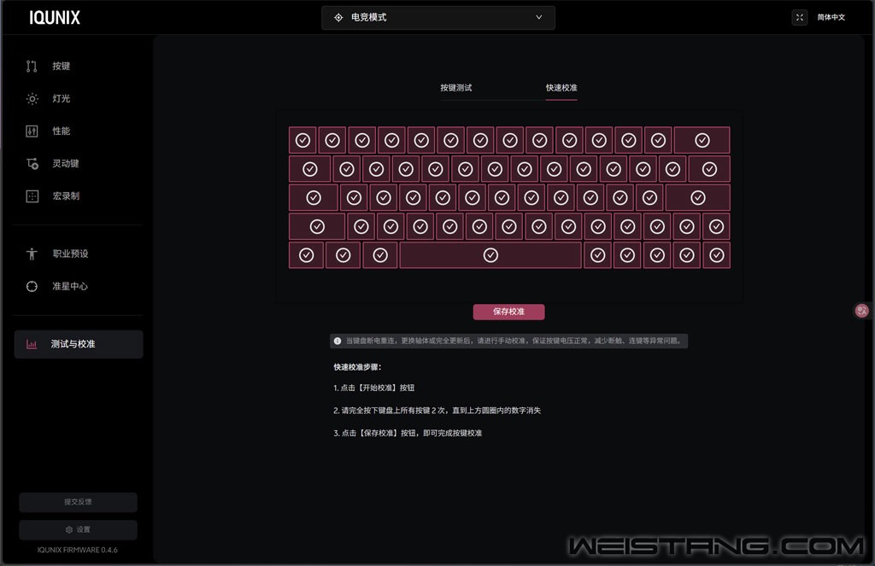Click the 提交反馈 feedback button

tap(78, 502)
